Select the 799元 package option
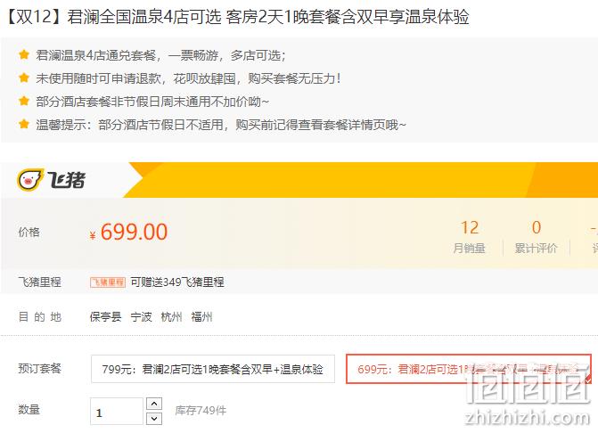 [x=213, y=369]
